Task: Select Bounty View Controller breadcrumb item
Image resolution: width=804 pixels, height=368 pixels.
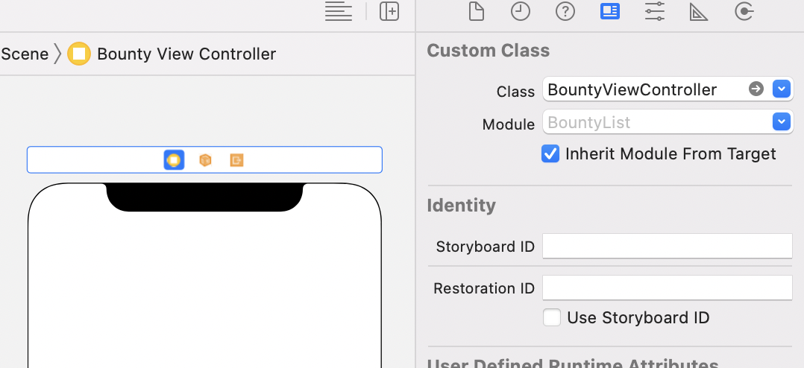Action: [x=186, y=54]
